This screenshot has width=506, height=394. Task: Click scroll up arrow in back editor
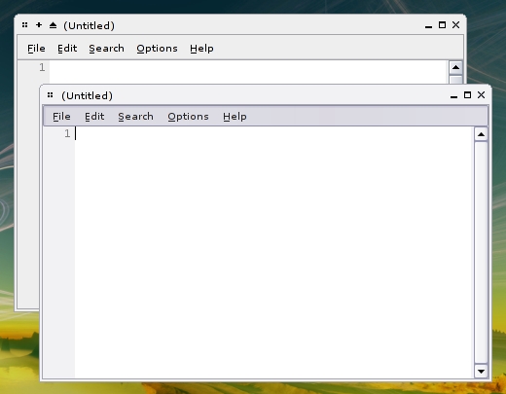tap(455, 67)
